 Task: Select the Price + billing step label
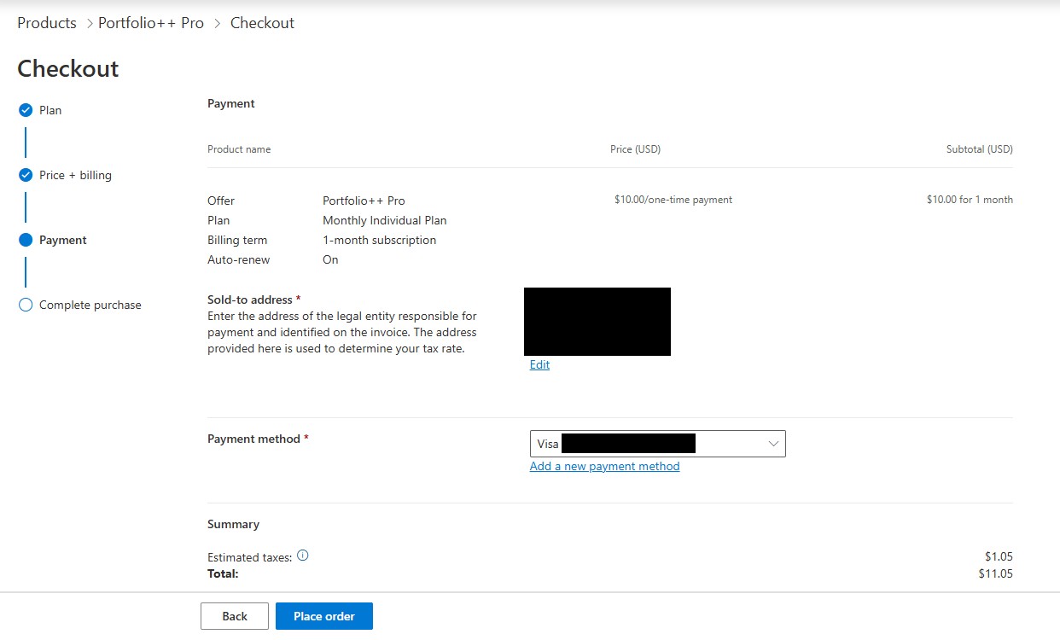pos(75,175)
